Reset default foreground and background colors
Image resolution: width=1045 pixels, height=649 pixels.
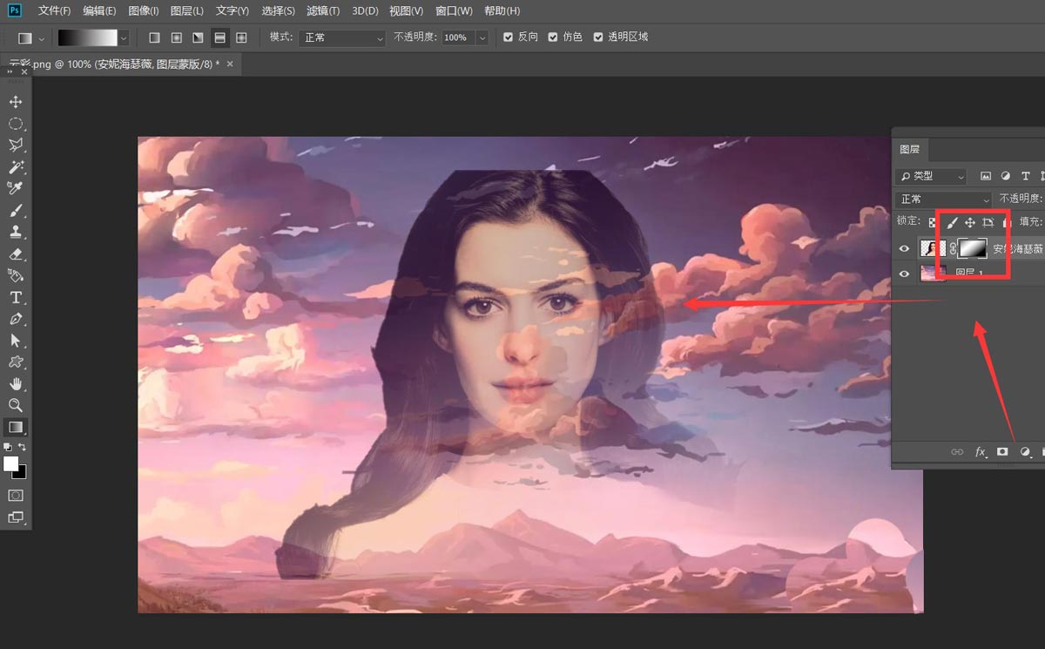(8, 447)
